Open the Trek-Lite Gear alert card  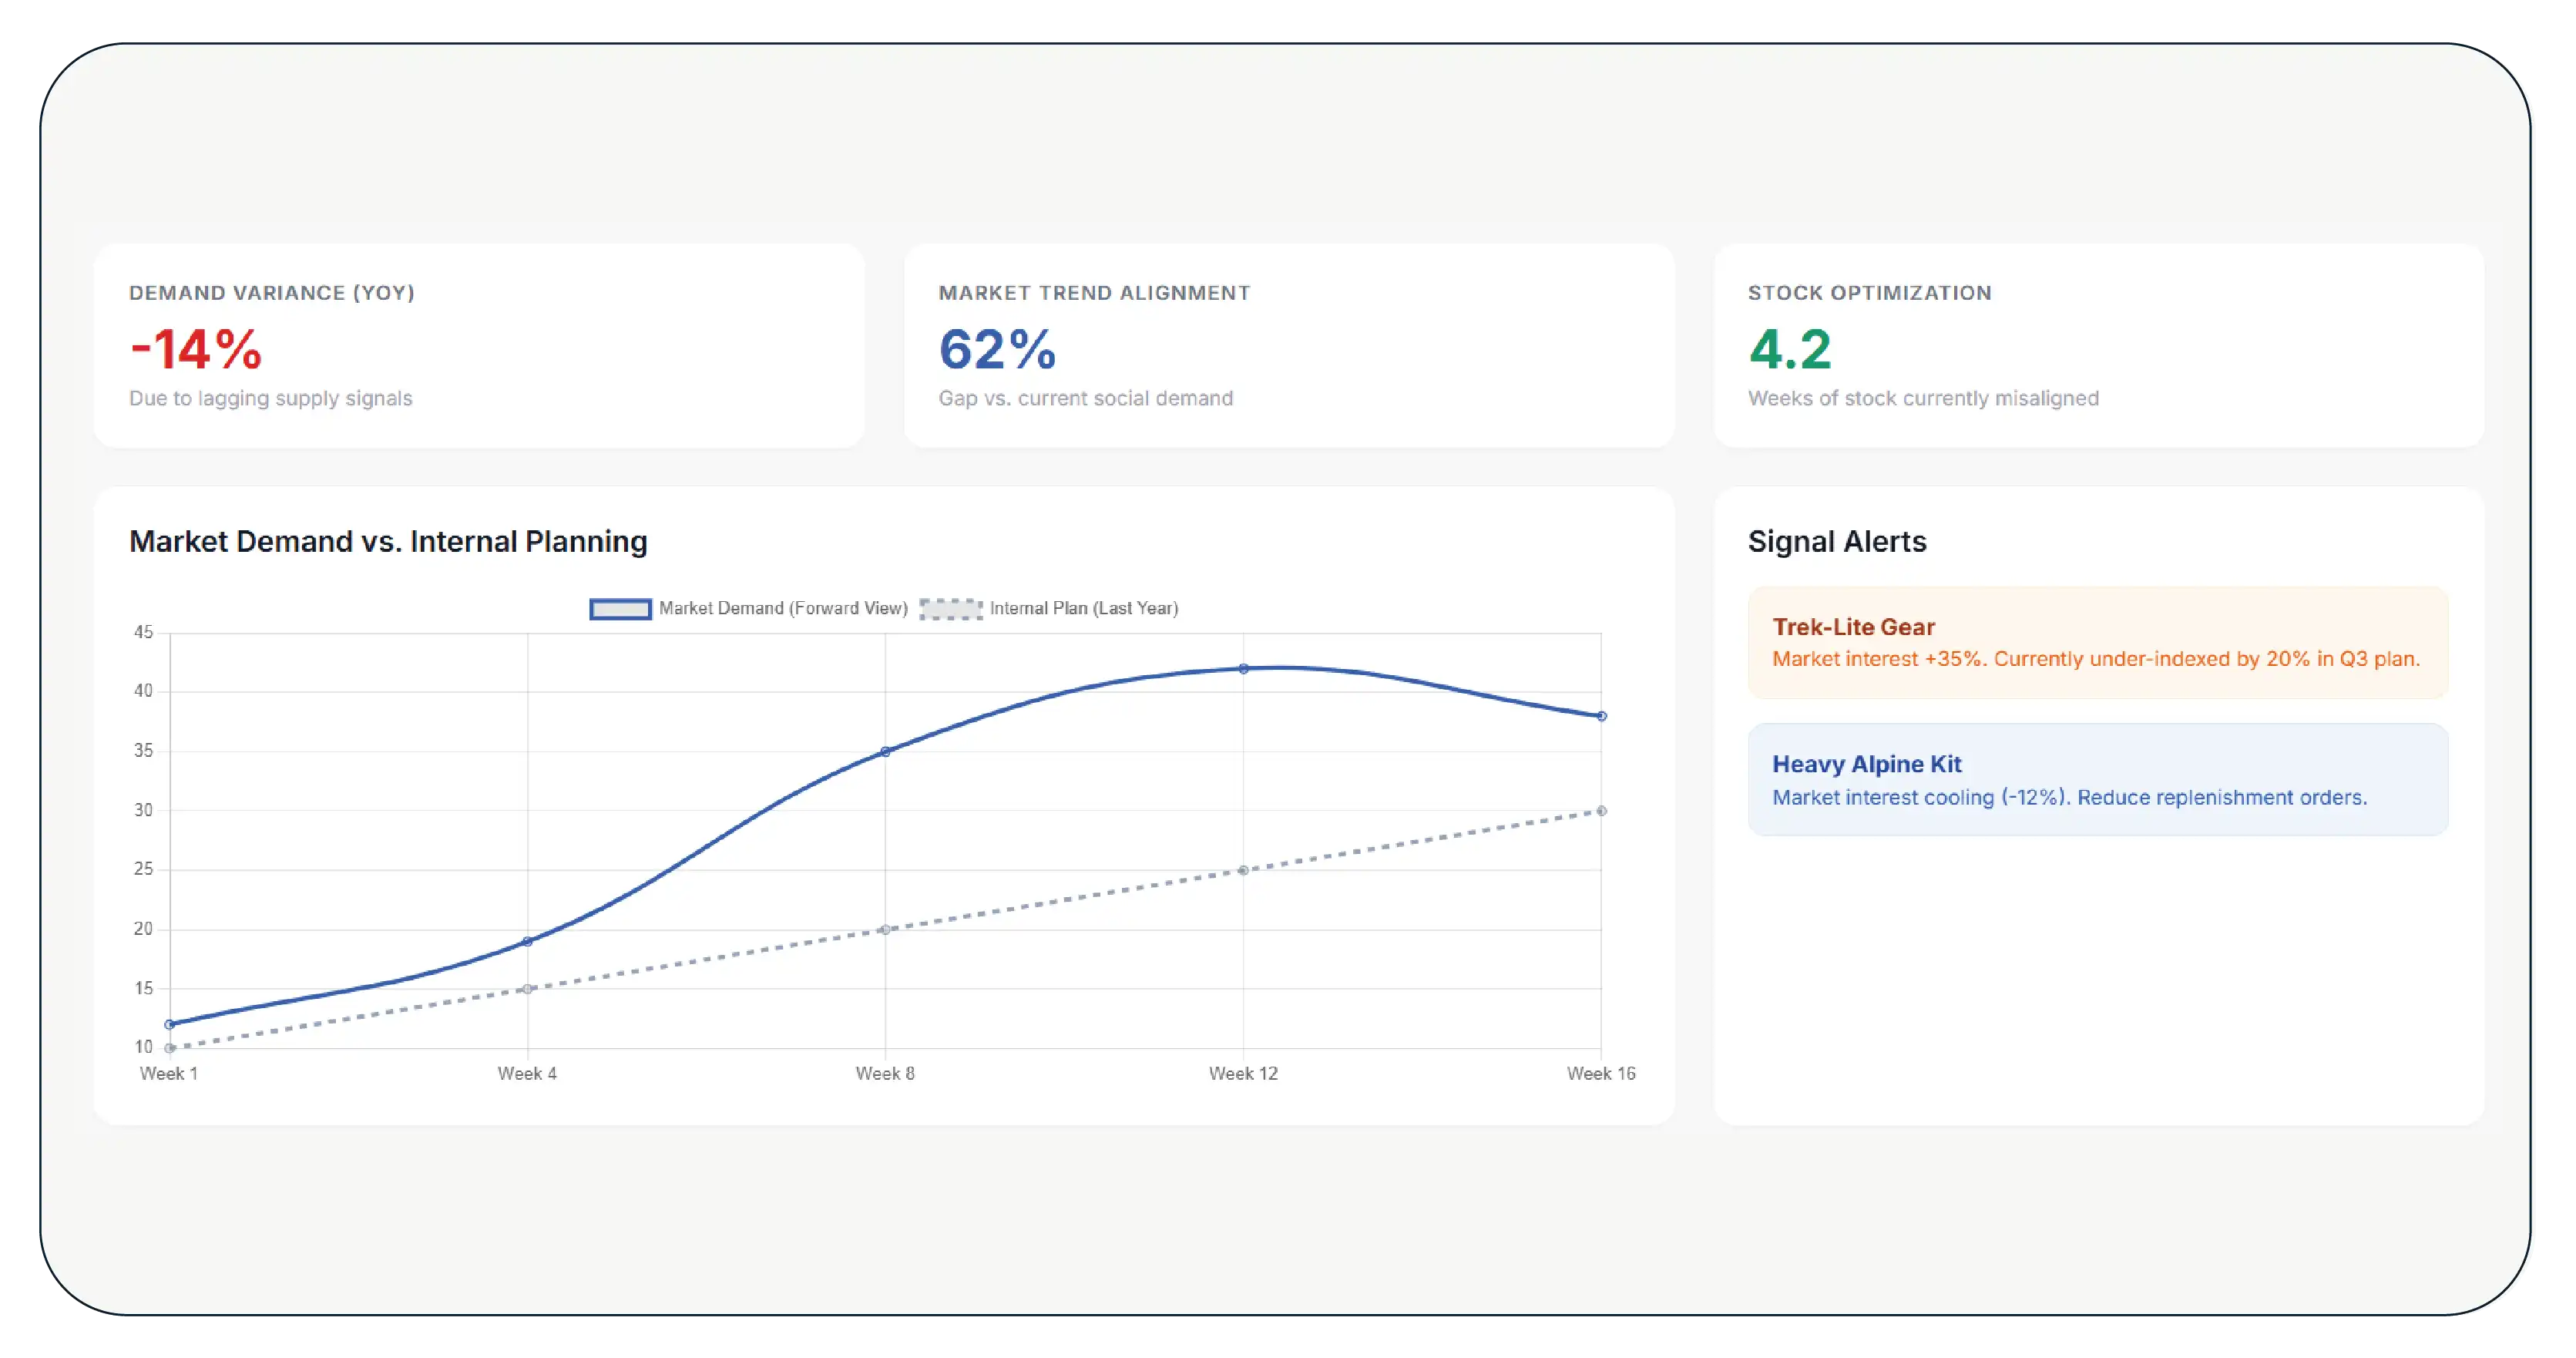[2098, 642]
